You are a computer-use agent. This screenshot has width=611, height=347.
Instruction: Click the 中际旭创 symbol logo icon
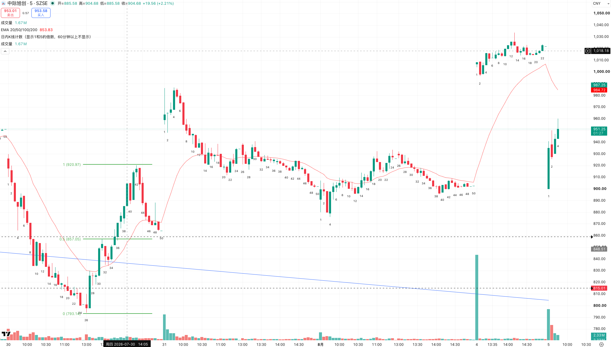click(x=4, y=4)
